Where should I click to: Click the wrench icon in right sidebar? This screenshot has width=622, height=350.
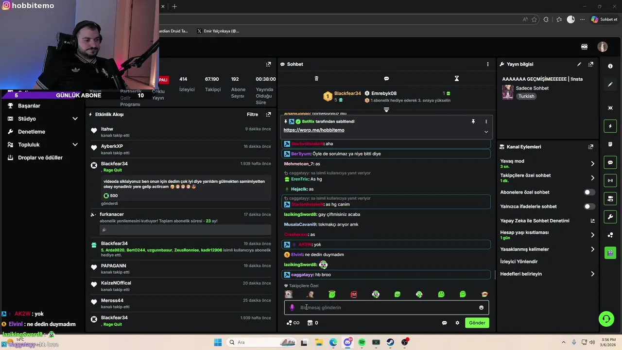pos(610,216)
